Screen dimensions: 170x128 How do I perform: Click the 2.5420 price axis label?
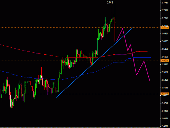coord(165,80)
